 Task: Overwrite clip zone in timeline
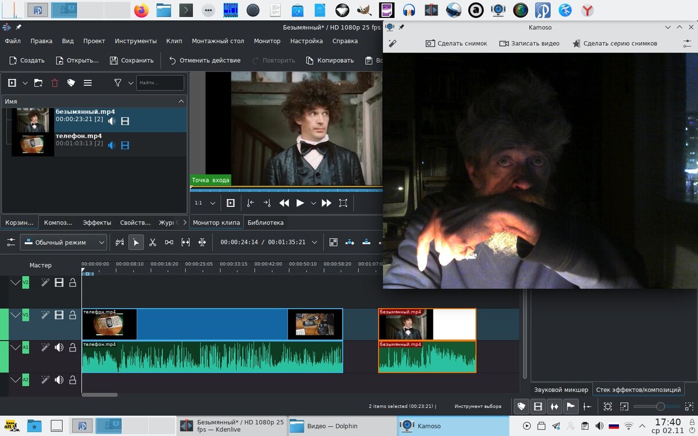click(366, 242)
